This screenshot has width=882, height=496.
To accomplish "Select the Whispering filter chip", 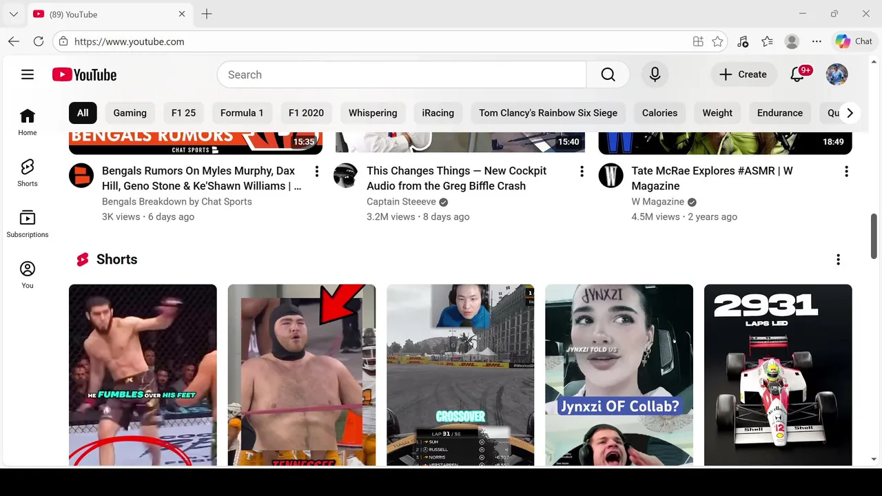I will [x=373, y=113].
